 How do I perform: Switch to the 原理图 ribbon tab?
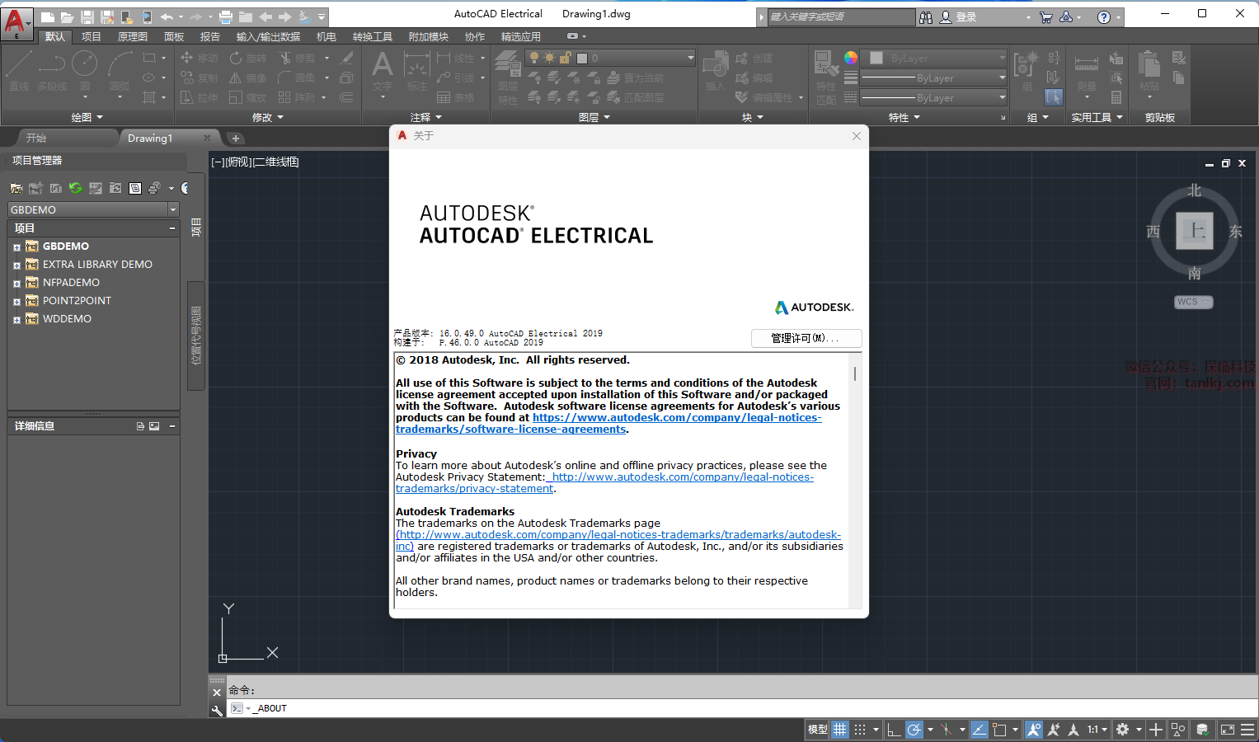pyautogui.click(x=132, y=36)
